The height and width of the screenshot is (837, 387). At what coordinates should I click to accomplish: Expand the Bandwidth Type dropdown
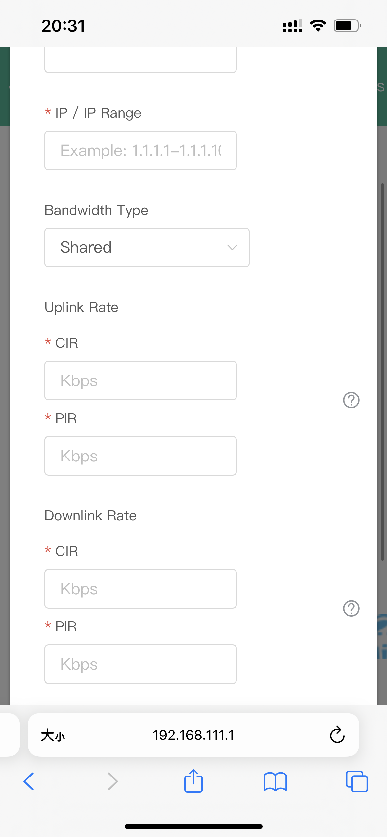(x=147, y=248)
